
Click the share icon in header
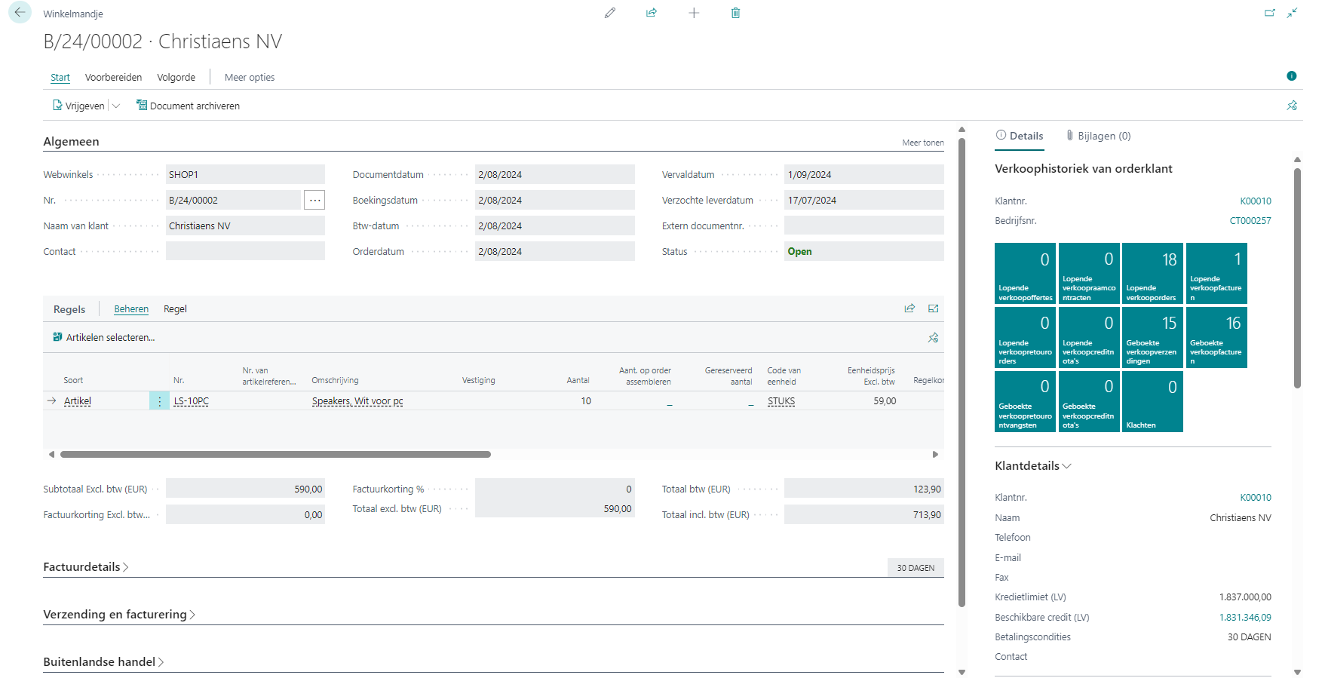pyautogui.click(x=652, y=13)
